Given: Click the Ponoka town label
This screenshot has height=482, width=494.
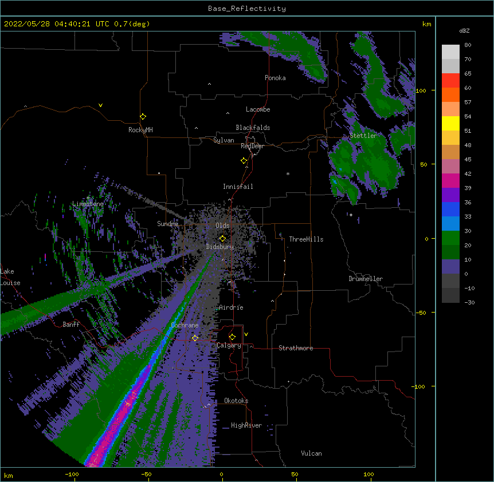Looking at the screenshot, I should pyautogui.click(x=275, y=78).
